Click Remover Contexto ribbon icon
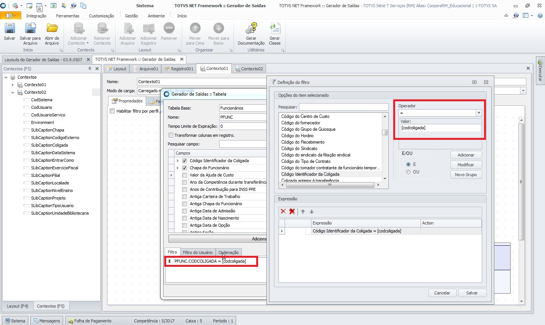Screen dimensions: 545x325 [102, 29]
